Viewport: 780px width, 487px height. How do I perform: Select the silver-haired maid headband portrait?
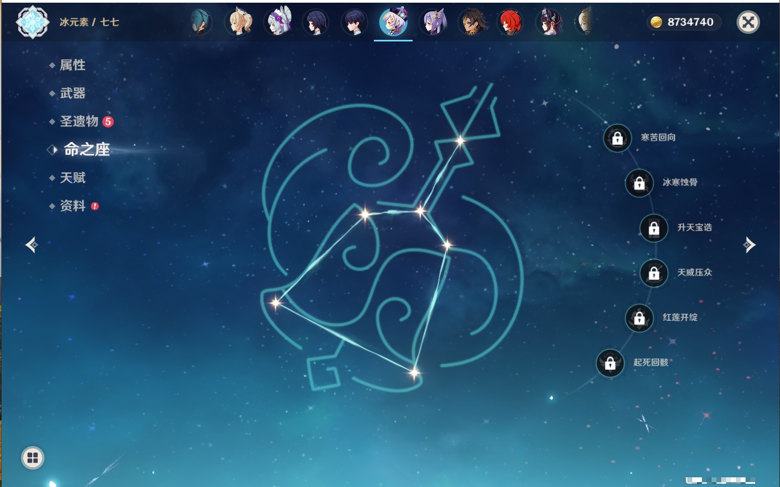tap(278, 22)
